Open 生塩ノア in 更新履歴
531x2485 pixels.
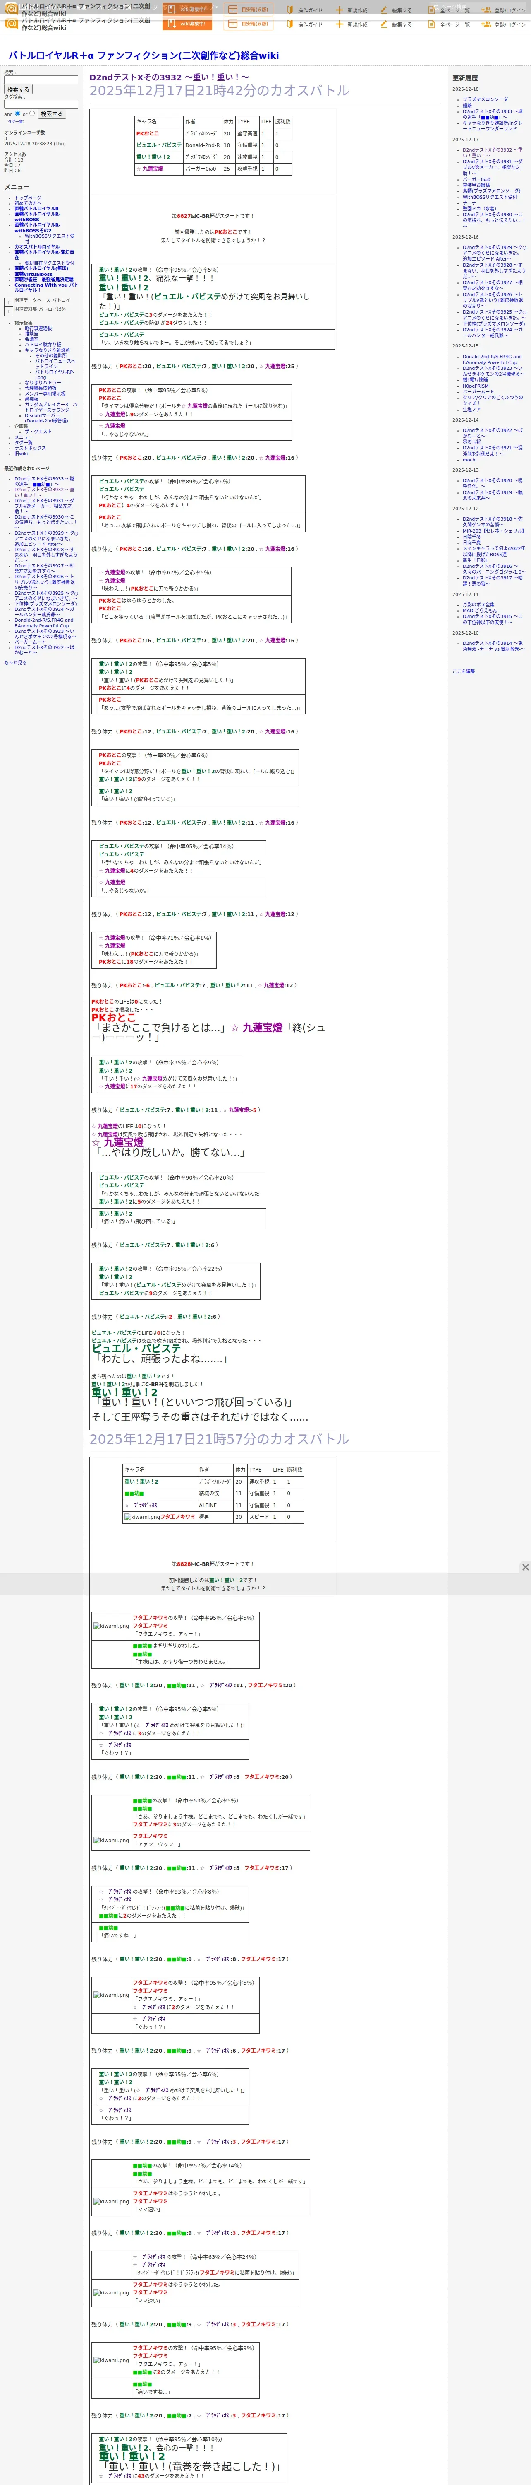click(471, 410)
